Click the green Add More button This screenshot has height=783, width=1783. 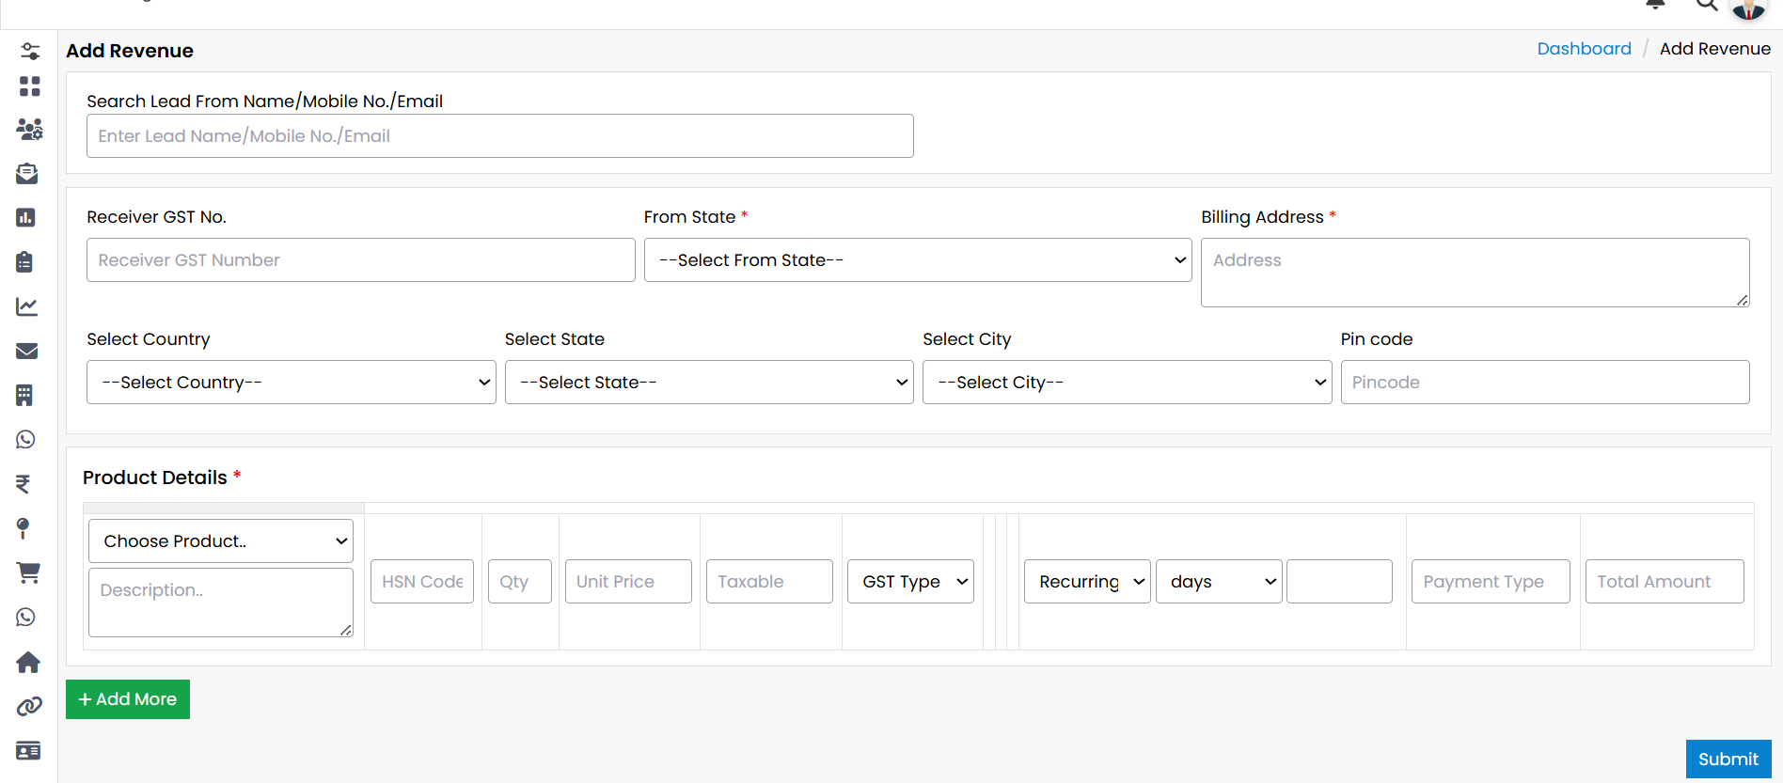coord(128,699)
